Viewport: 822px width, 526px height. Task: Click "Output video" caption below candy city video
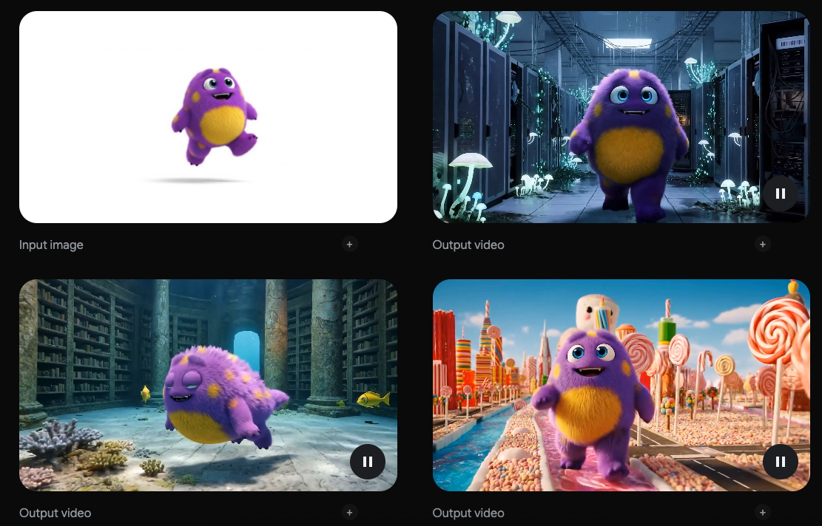tap(468, 513)
